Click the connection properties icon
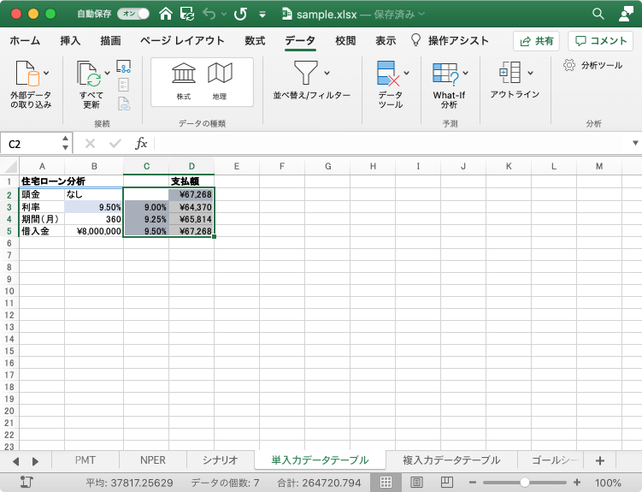The width and height of the screenshot is (642, 492). [123, 85]
